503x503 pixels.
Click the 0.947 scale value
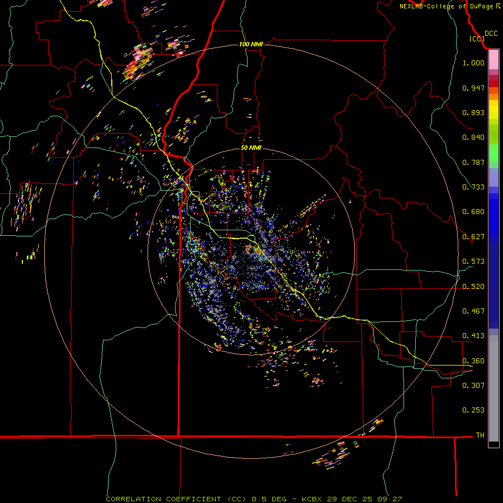(473, 88)
